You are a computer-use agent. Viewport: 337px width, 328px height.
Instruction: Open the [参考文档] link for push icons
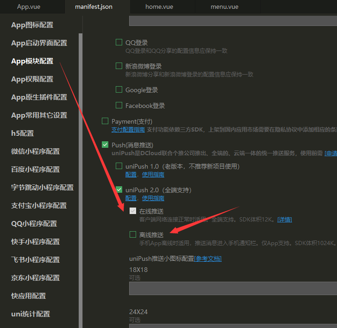[x=207, y=259]
